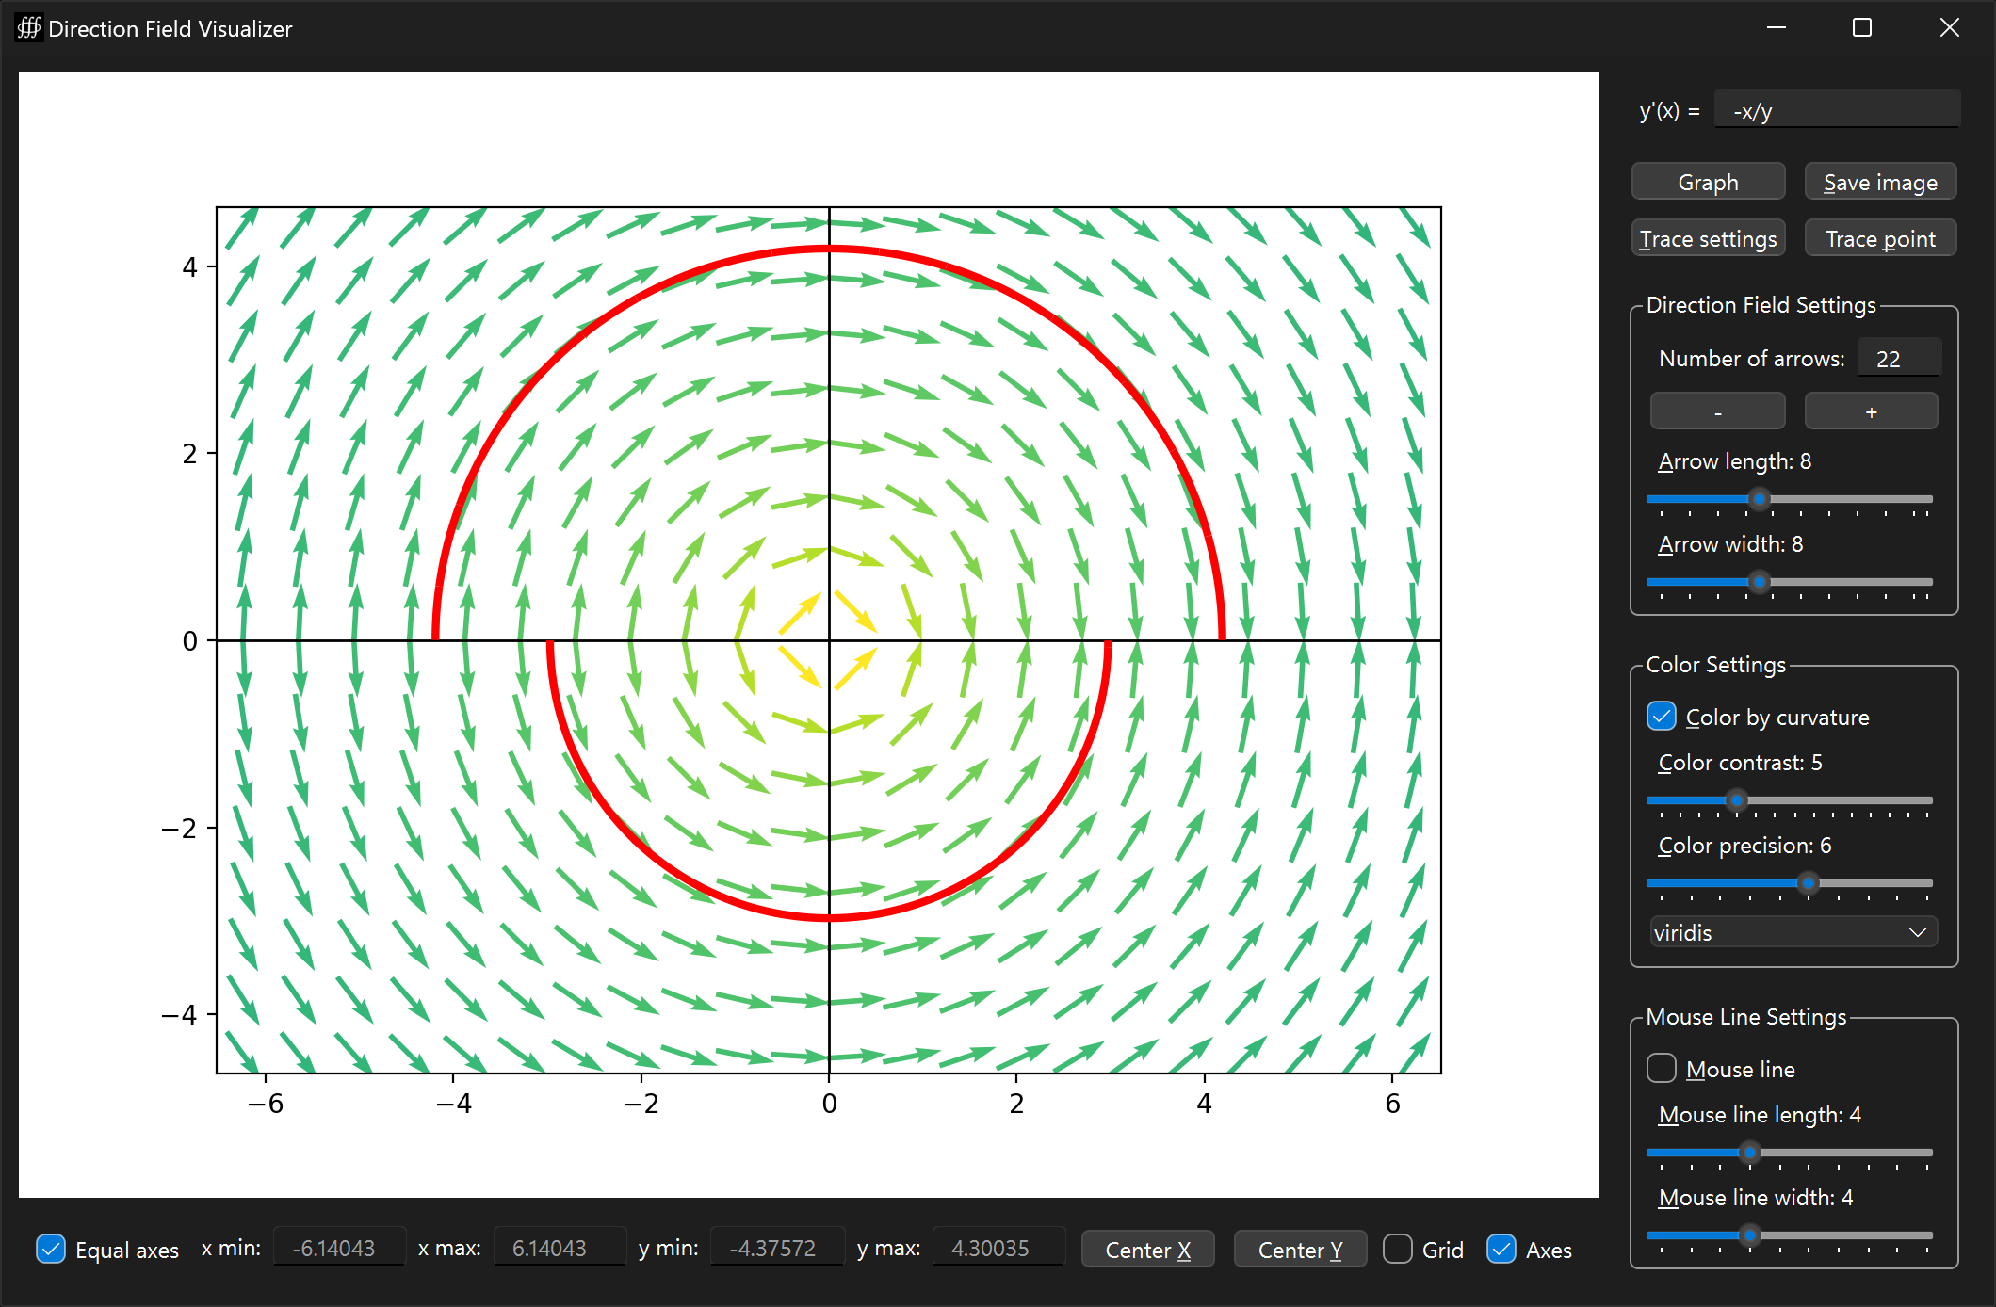The image size is (1996, 1307).
Task: Click the Center Y button
Action: click(1300, 1250)
